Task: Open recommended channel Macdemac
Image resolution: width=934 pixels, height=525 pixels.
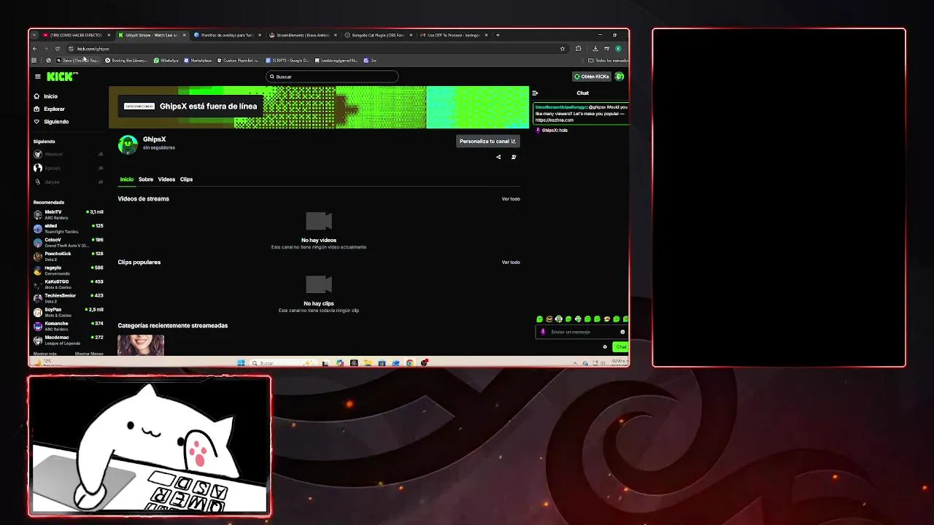Action: [69, 340]
